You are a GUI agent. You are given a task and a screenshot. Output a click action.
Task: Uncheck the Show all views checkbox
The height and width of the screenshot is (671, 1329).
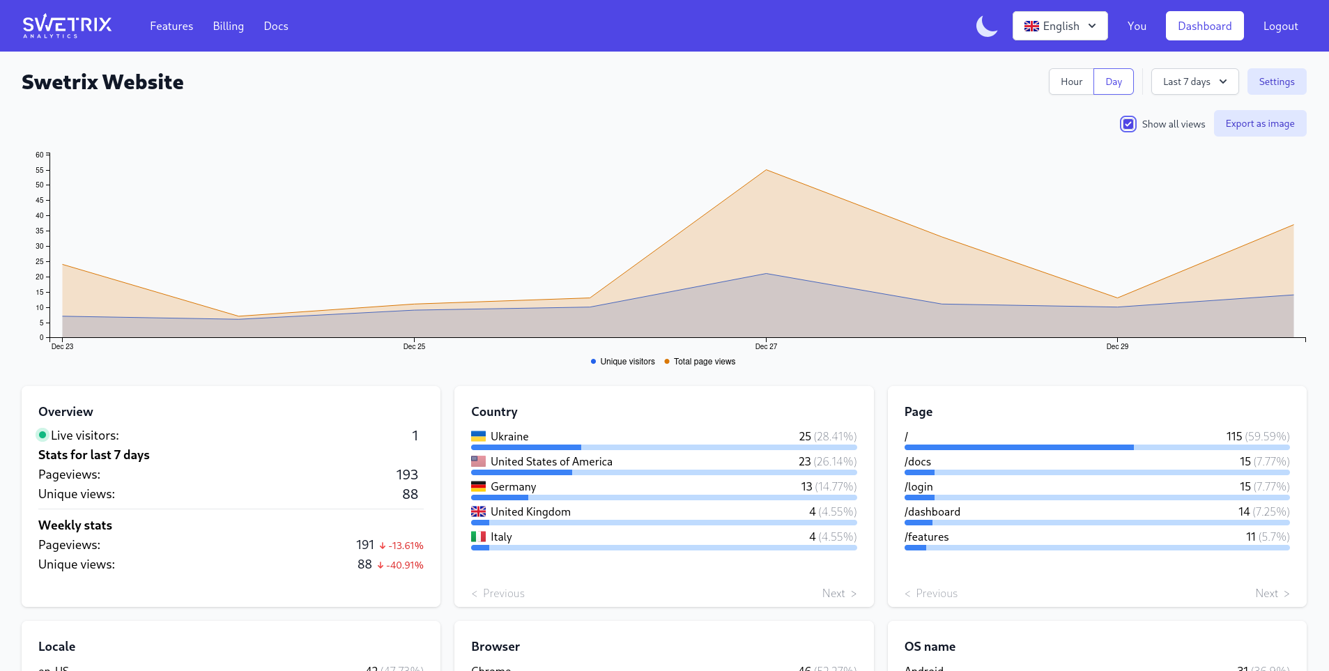1128,124
